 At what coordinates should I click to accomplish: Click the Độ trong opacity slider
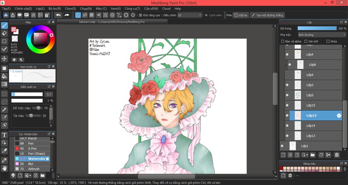(x=317, y=28)
